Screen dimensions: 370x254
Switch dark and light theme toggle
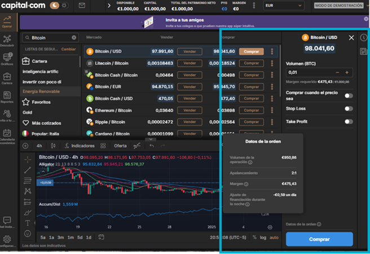(x=59, y=5)
